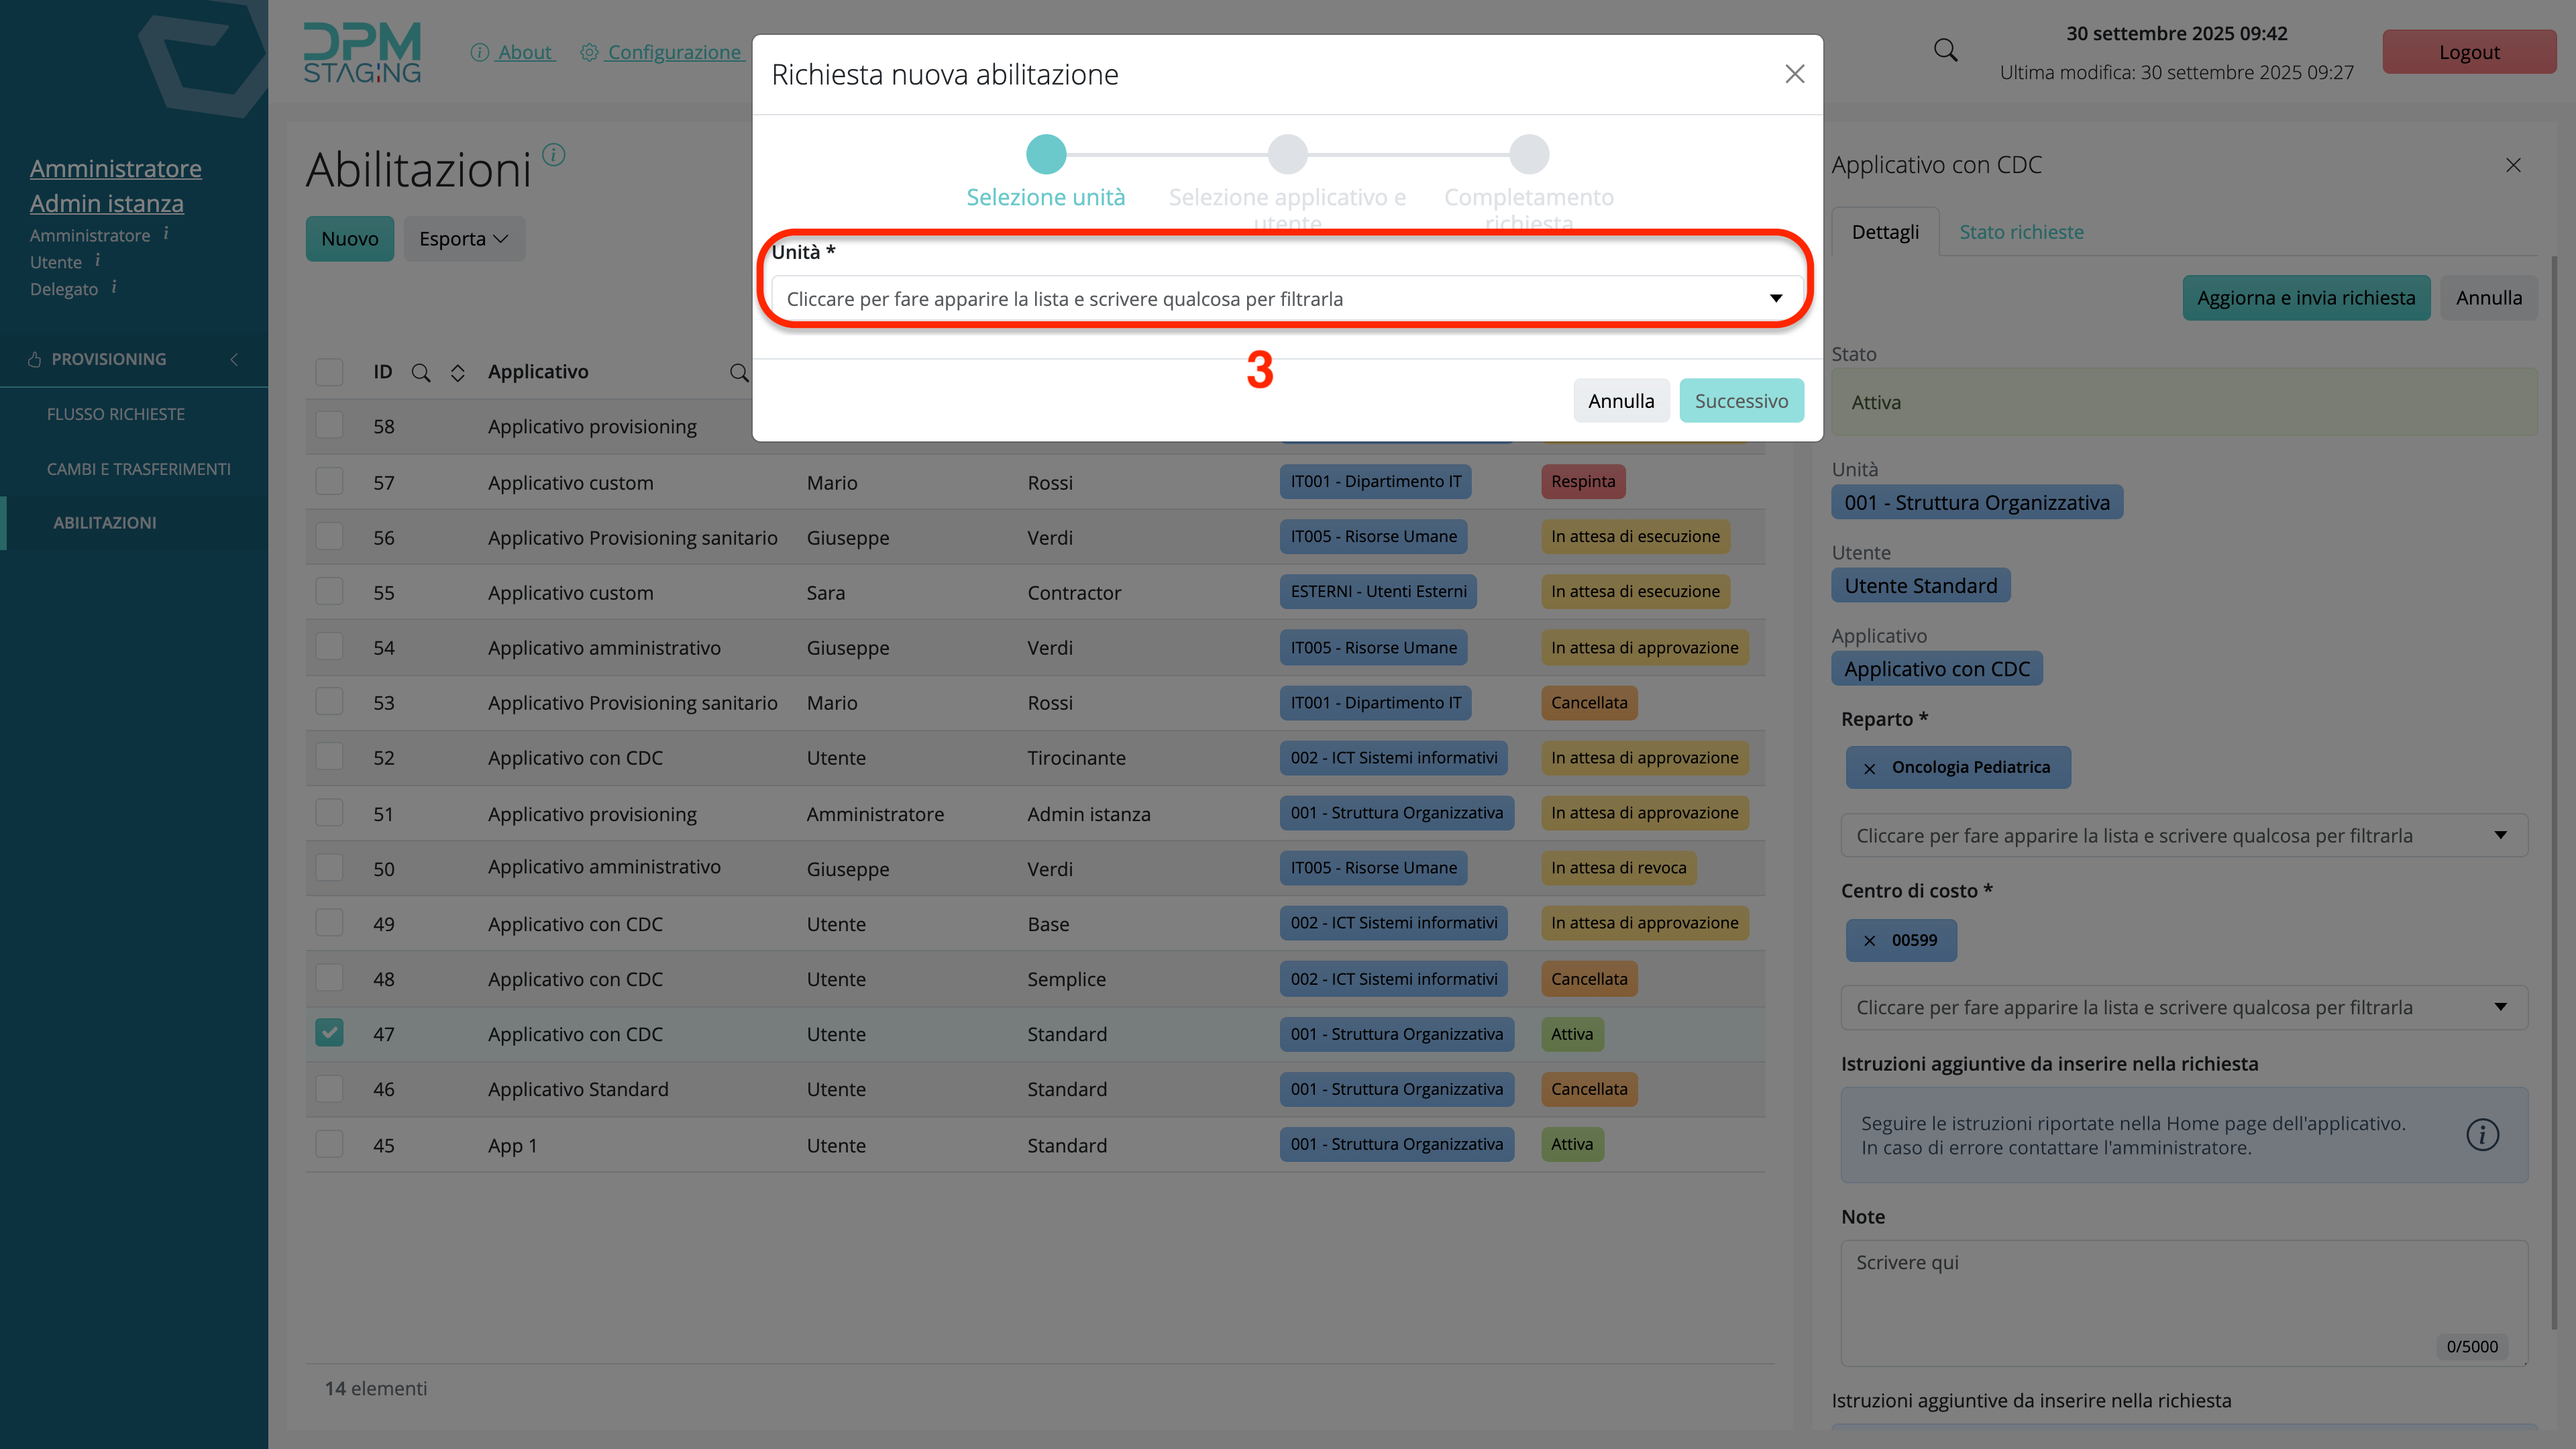
Task: Open the Reparto selection dropdown
Action: (2183, 836)
